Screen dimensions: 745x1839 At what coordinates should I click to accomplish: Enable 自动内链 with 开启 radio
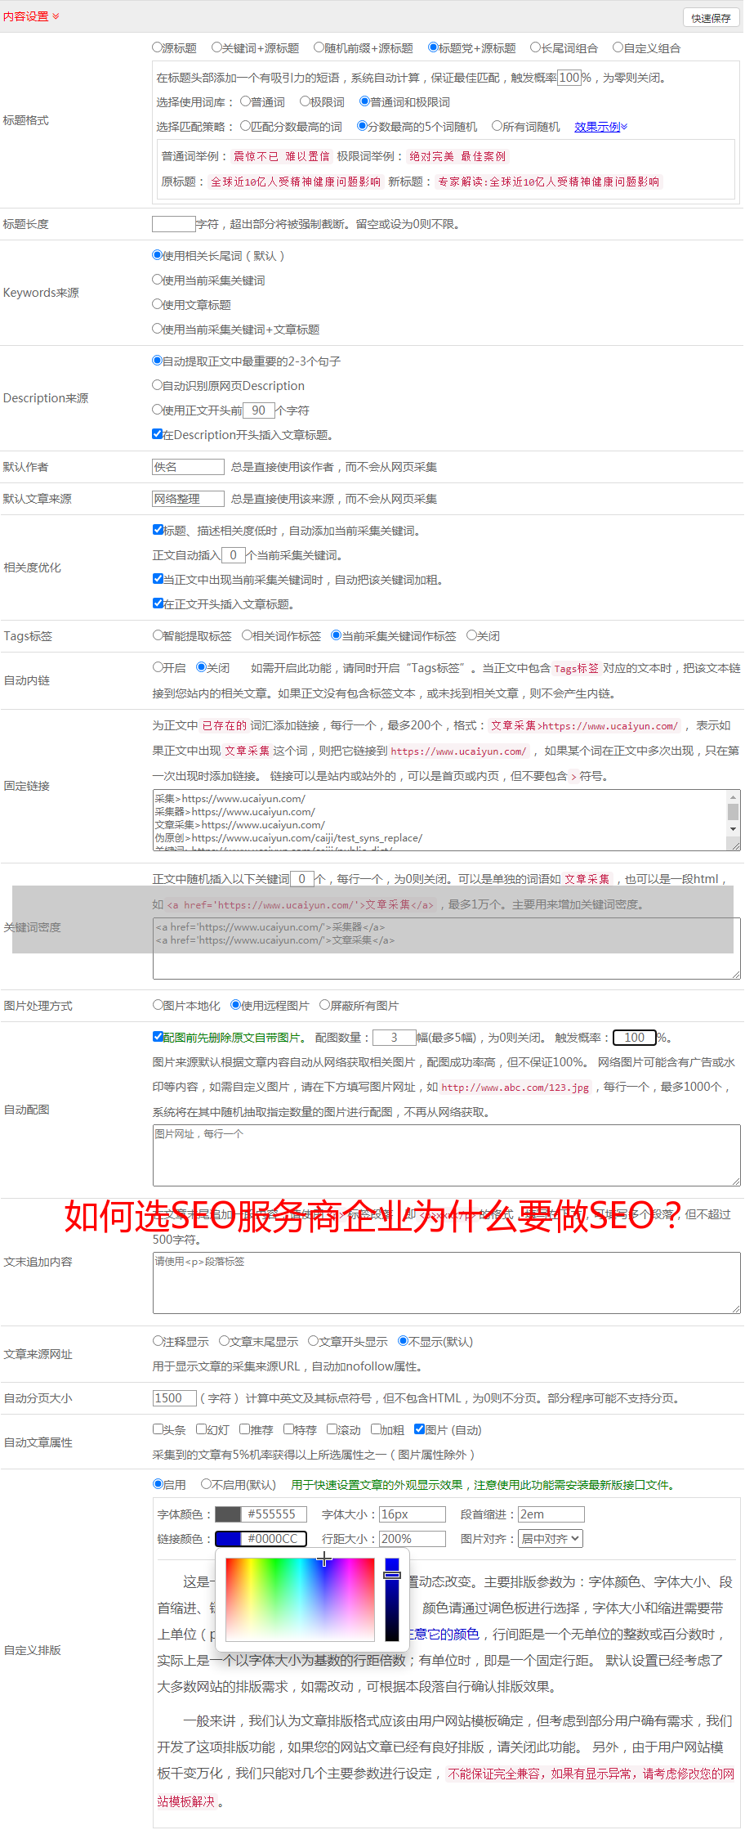pyautogui.click(x=158, y=667)
